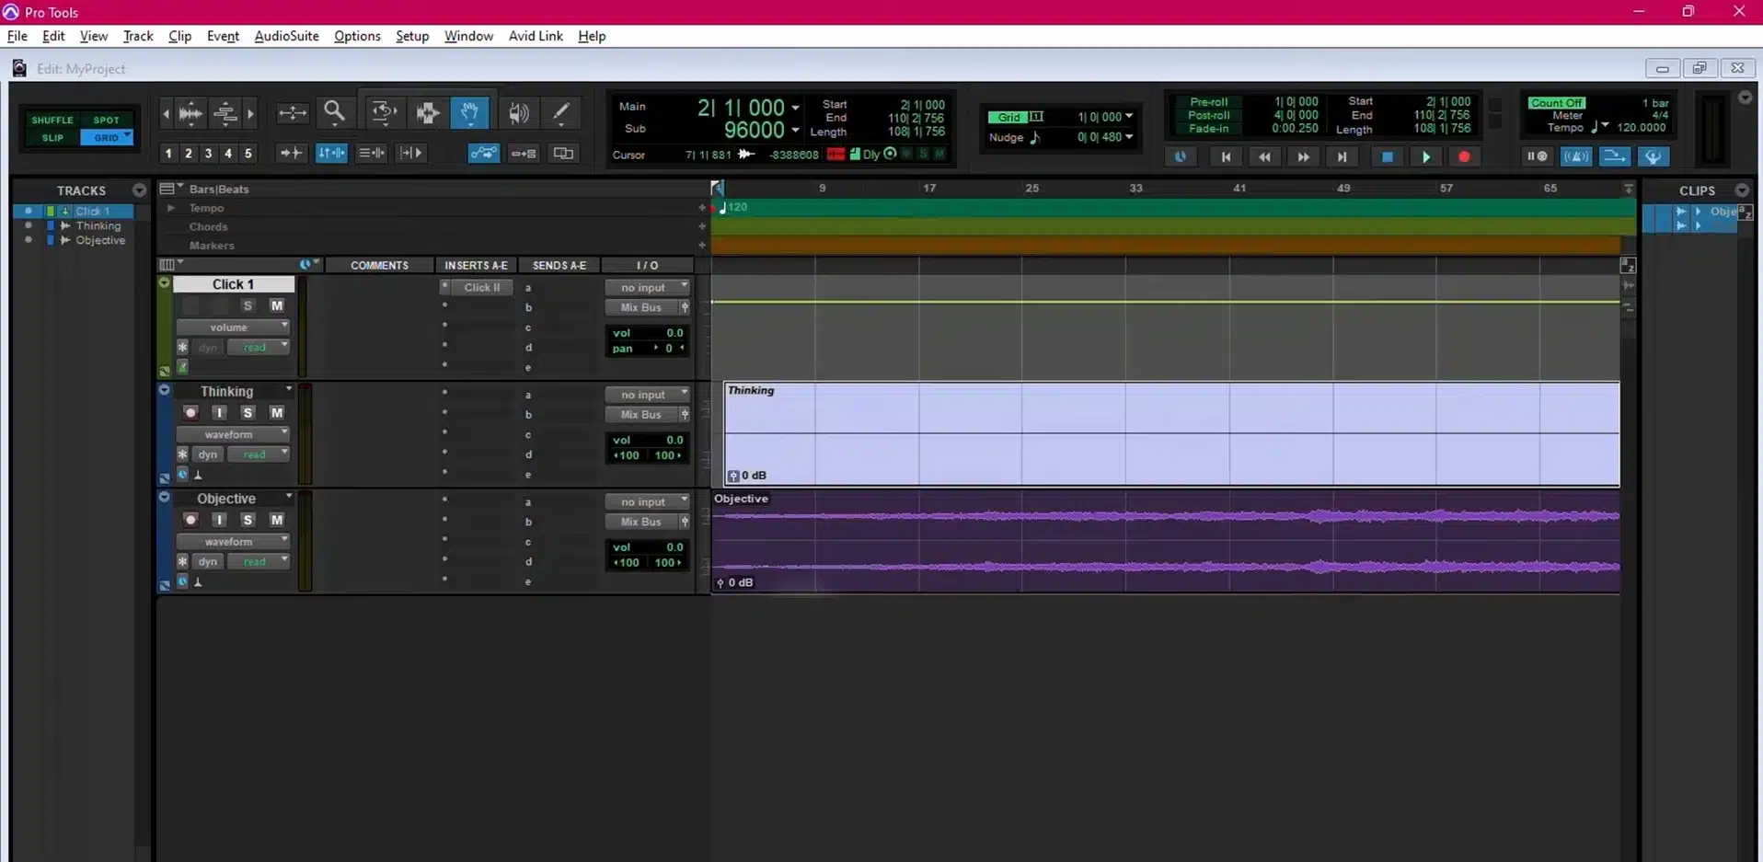
Task: Mute the Thinking track
Action: [276, 413]
